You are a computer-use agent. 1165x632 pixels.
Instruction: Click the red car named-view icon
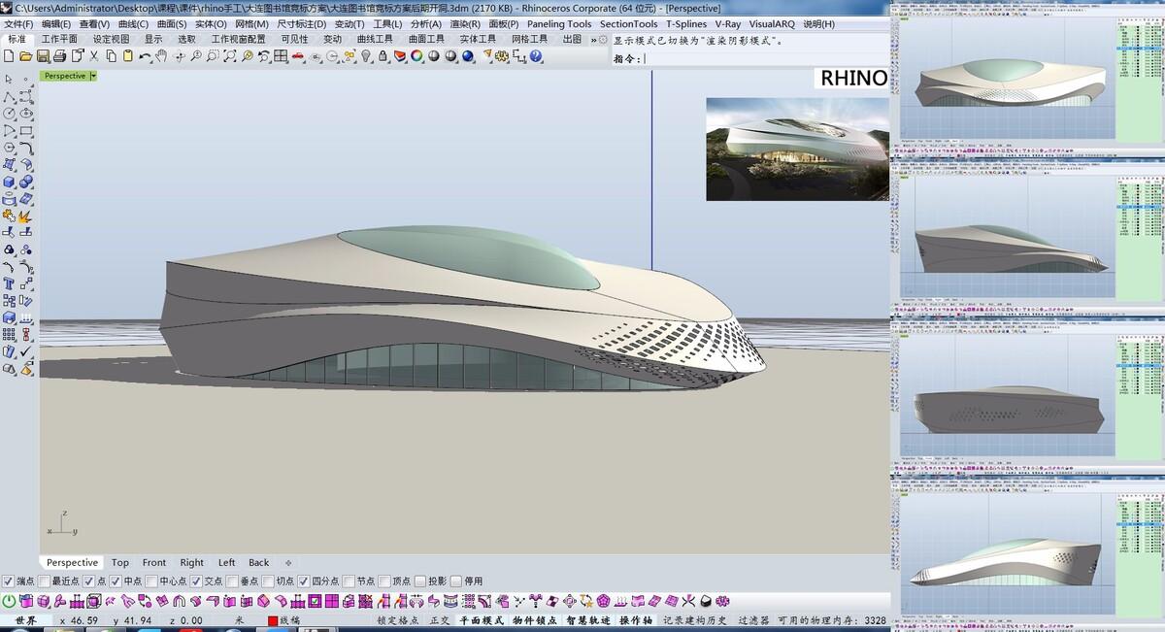tap(298, 56)
